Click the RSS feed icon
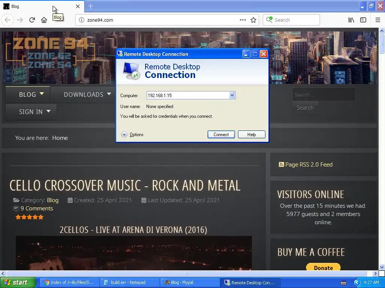The image size is (385, 288). [x=281, y=165]
